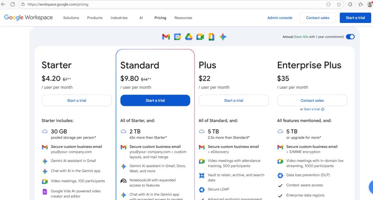Click Secure LDAP icon in Plus list
Viewport: 373px width, 200px height.
202,190
